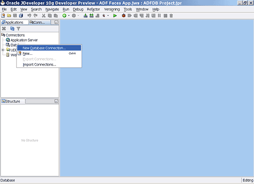This screenshot has width=254, height=184.
Task: Click the Save toolbar icon
Action: click(15, 16)
